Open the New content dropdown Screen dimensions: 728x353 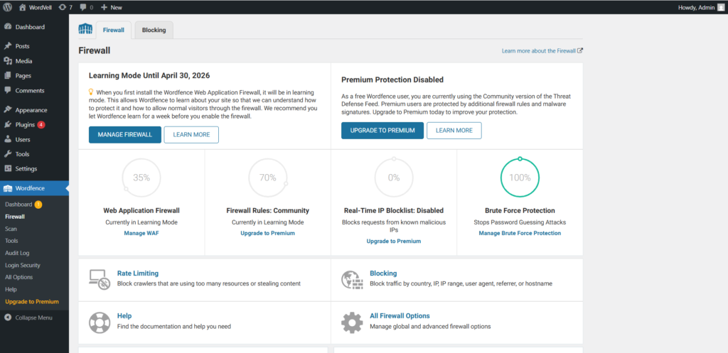pos(111,7)
